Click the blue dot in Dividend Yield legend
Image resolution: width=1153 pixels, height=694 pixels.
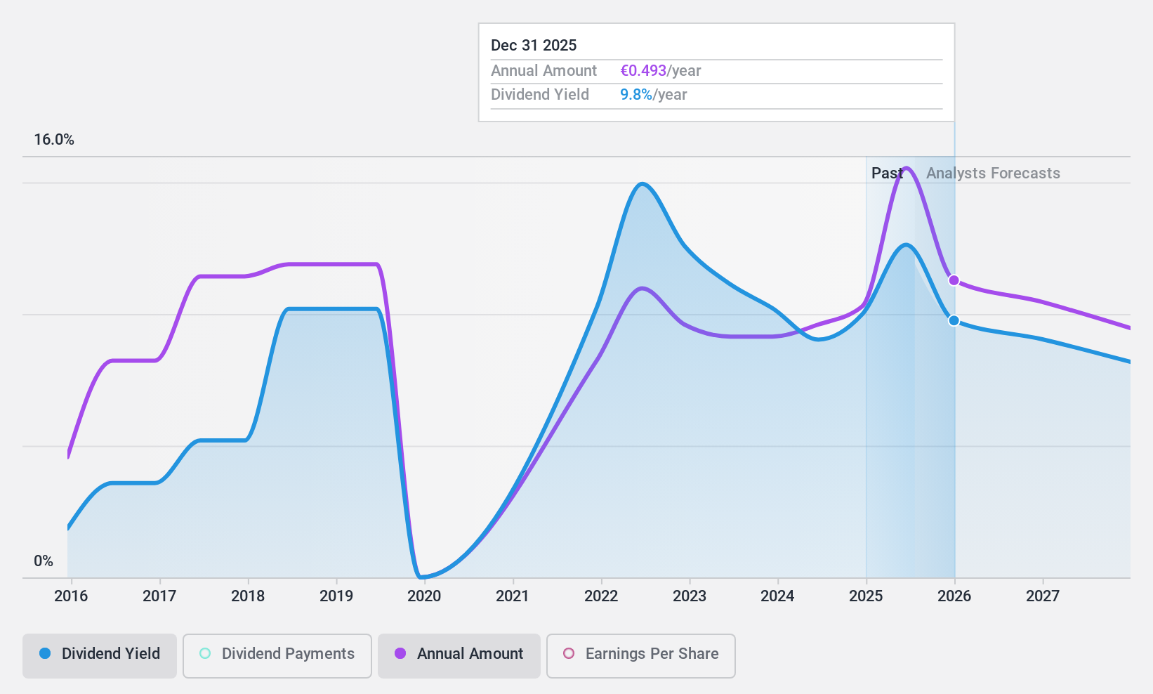pos(45,653)
